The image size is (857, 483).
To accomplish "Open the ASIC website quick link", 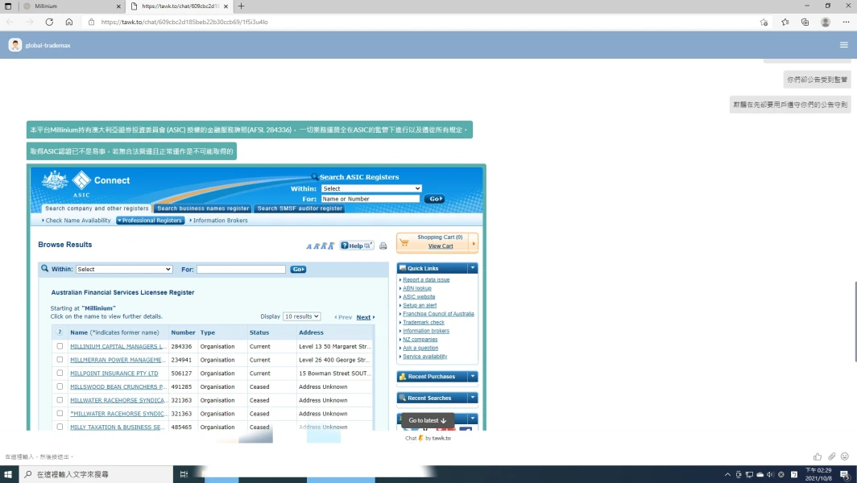I will coord(419,297).
